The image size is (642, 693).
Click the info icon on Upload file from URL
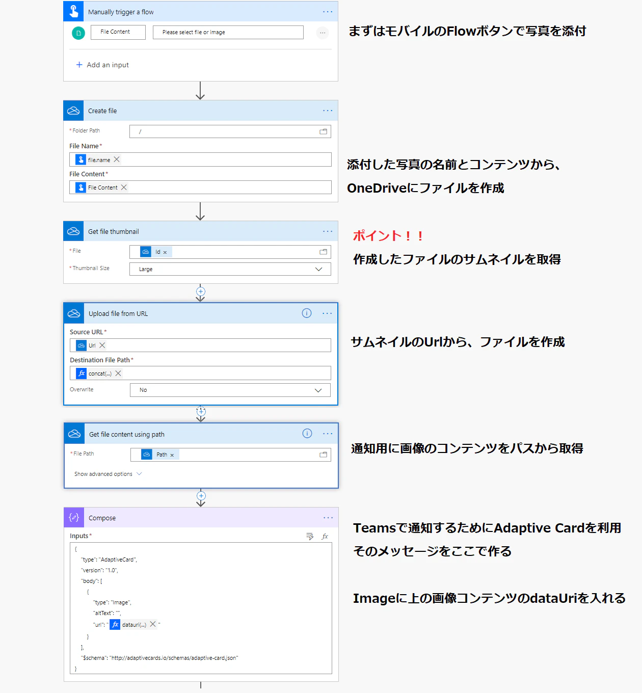[307, 313]
